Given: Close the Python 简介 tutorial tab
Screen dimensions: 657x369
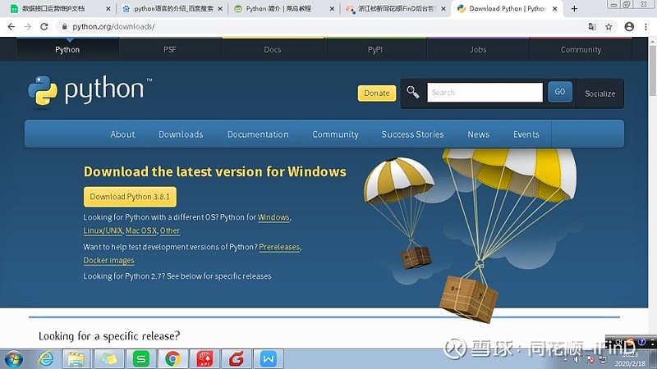Looking at the screenshot, I should point(332,8).
